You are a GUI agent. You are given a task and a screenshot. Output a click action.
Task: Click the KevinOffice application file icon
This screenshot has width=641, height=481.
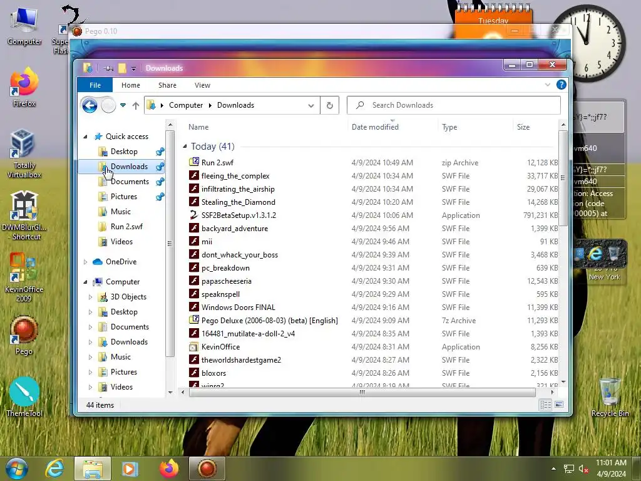(x=194, y=347)
